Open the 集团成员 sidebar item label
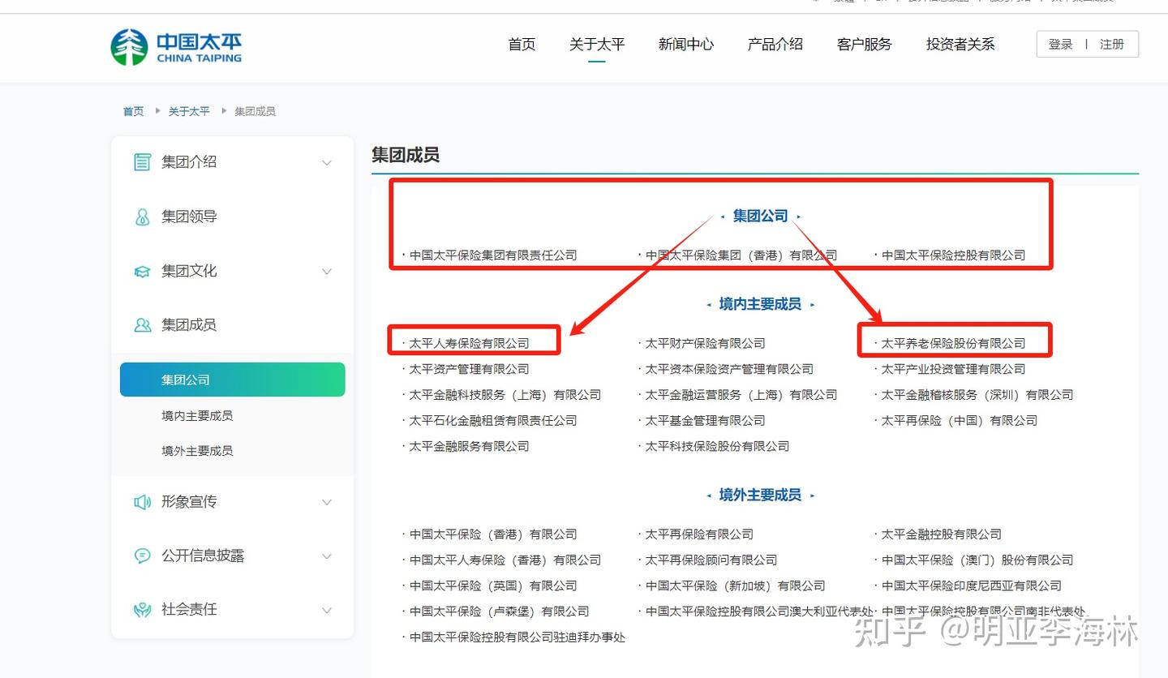The height and width of the screenshot is (678, 1168). coord(189,325)
